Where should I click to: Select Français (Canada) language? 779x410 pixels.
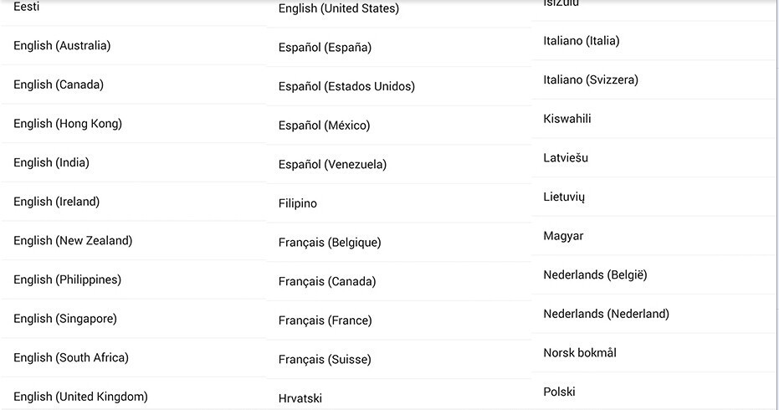click(x=327, y=282)
